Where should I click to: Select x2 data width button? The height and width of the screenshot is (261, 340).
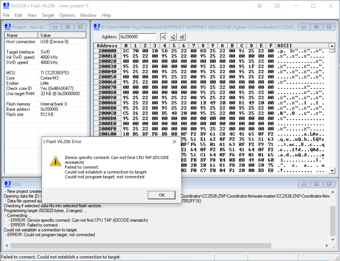coord(173,37)
